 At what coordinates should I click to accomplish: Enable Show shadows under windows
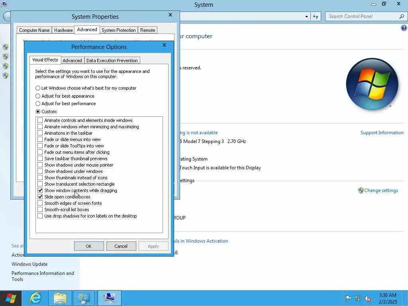(40, 171)
